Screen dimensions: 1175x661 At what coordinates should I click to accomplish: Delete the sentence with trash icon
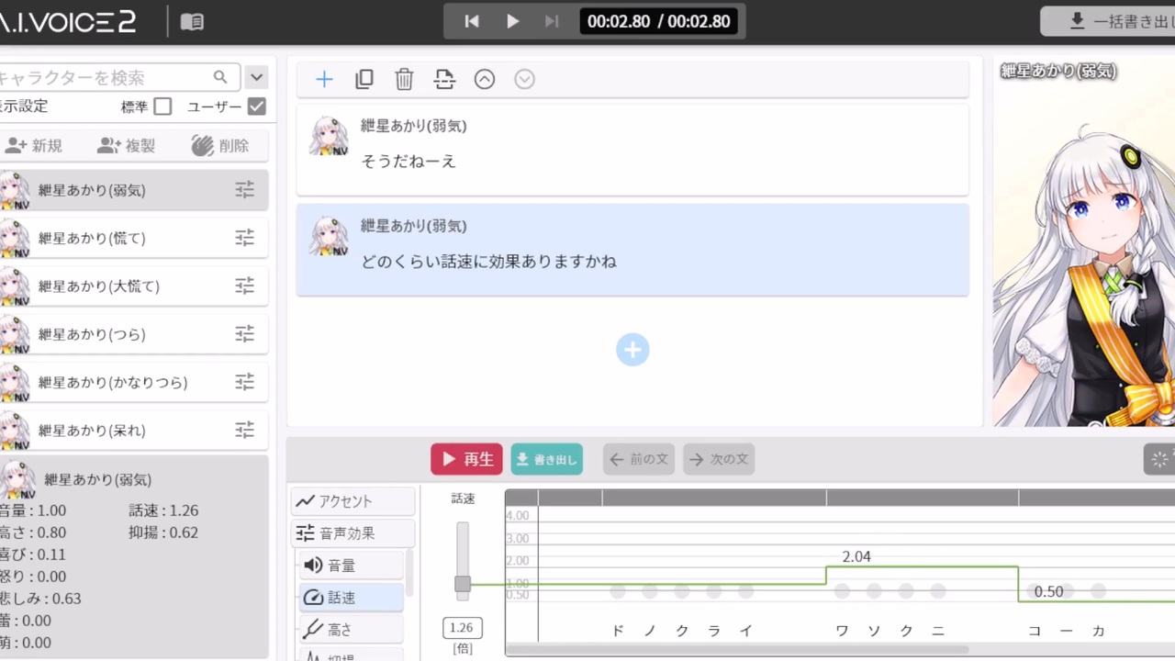point(404,80)
